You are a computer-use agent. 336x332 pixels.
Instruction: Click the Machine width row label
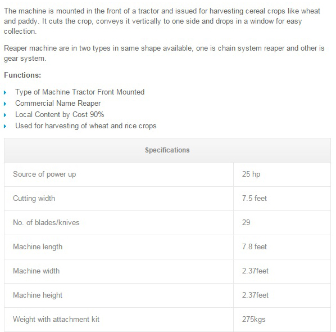pos(36,271)
